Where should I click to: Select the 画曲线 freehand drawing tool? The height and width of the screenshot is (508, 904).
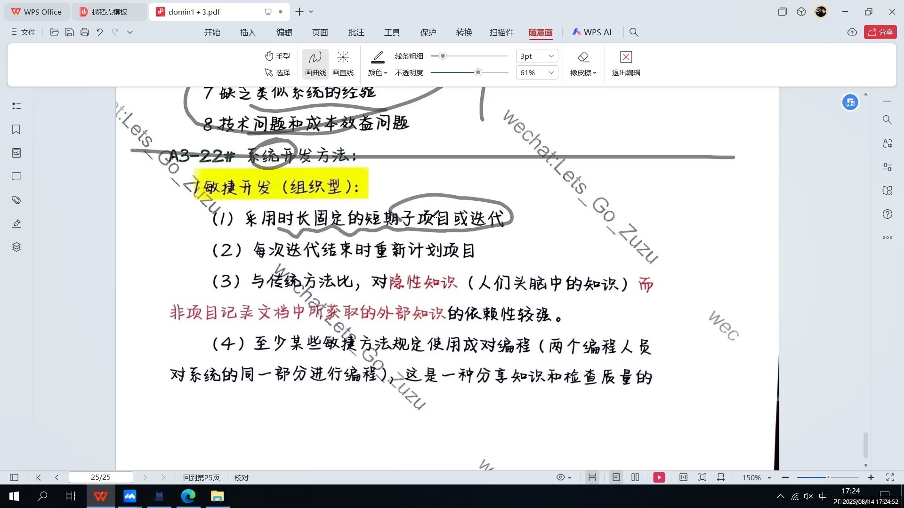(315, 63)
